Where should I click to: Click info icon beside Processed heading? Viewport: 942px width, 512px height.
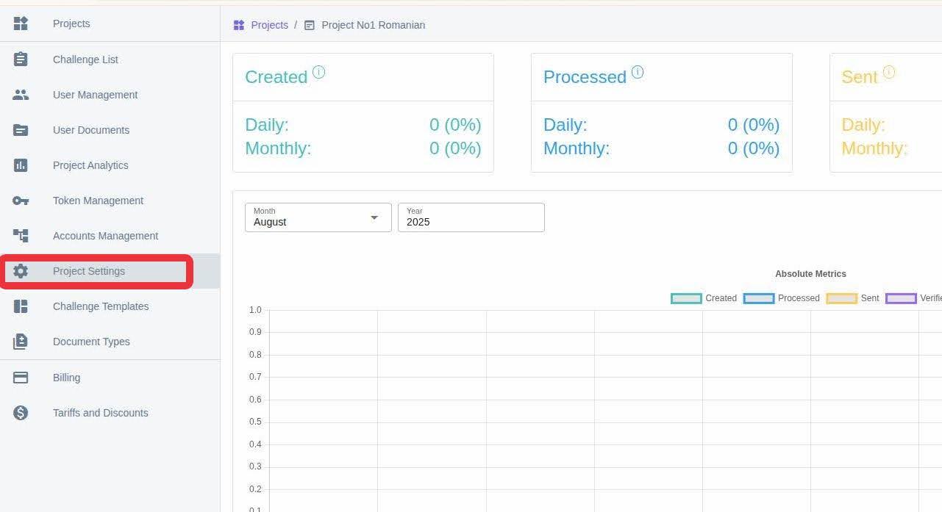(x=638, y=72)
